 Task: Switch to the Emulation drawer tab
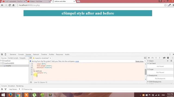tap(11, 86)
